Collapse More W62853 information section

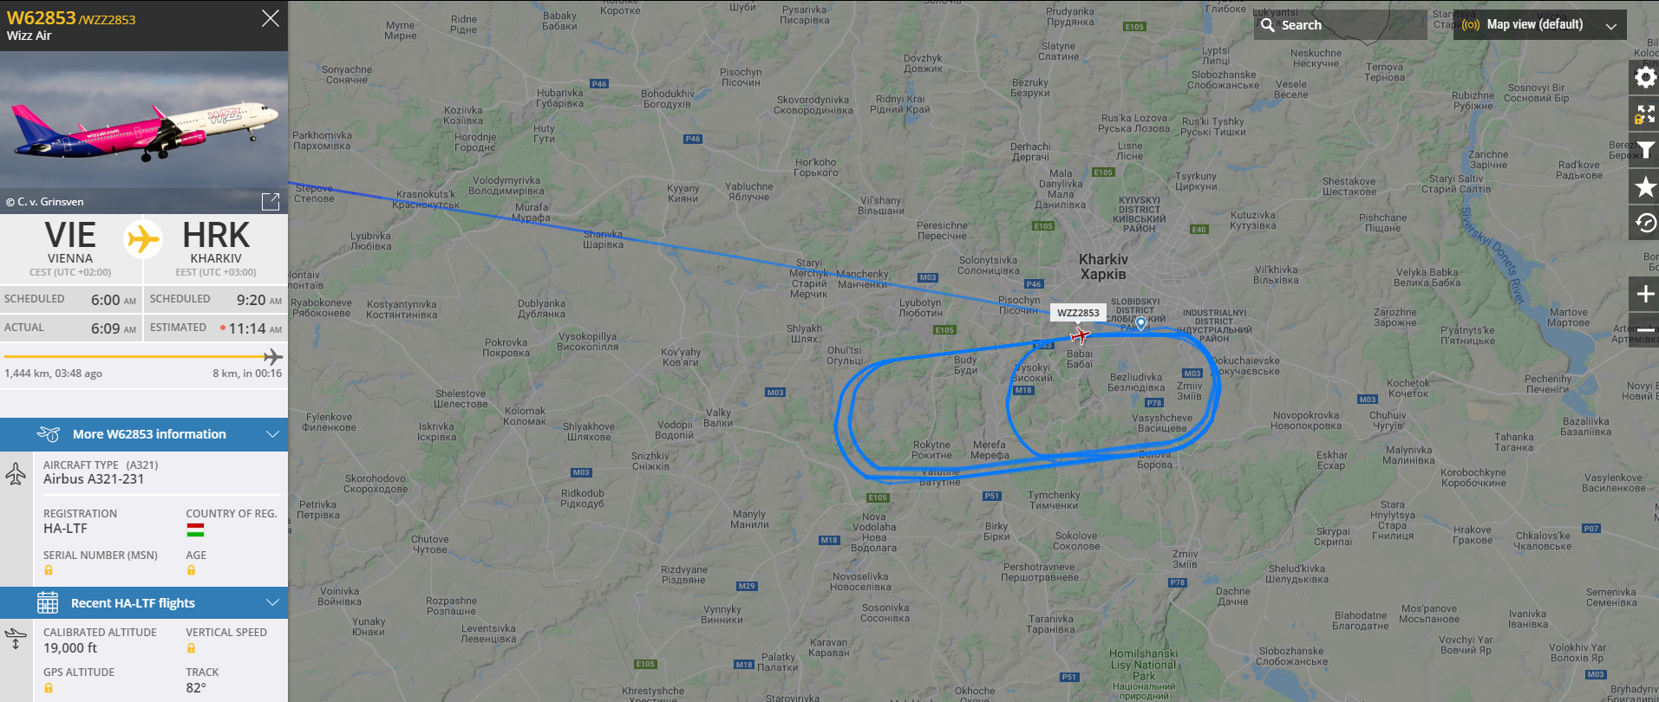click(144, 434)
